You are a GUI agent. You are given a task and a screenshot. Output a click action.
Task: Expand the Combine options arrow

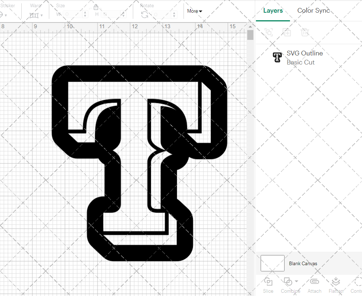(x=296, y=282)
